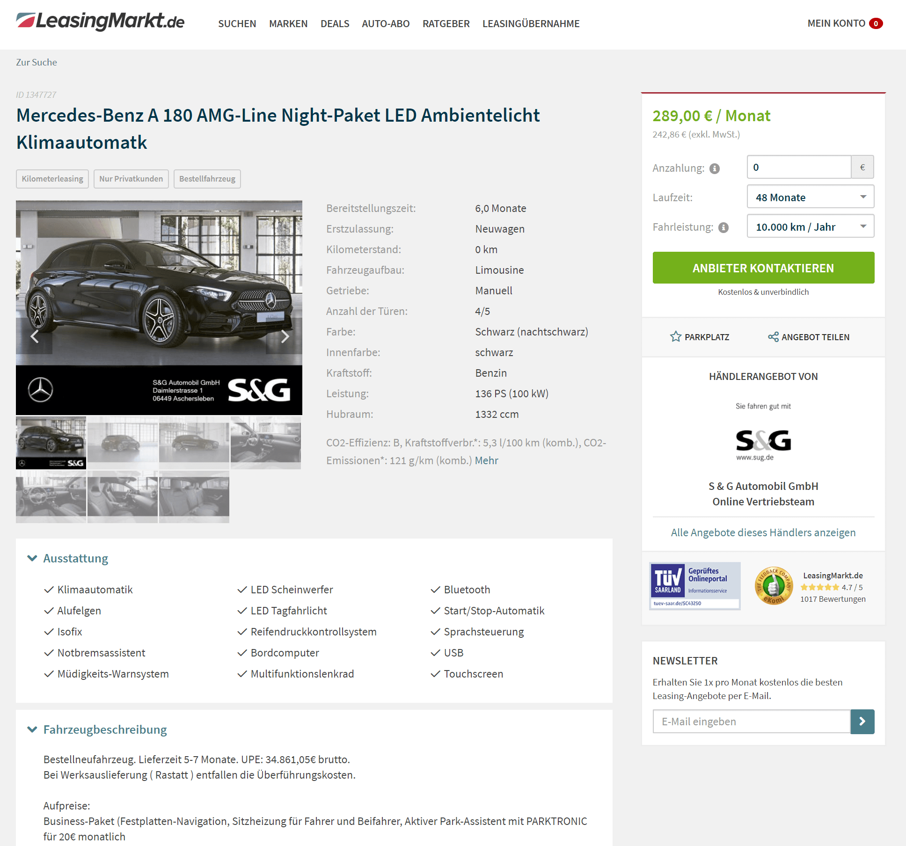Viewport: 906px width, 846px height.
Task: Select the third thumbnail showing side view
Action: [194, 443]
